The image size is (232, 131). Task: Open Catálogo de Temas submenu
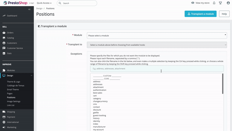click(16, 85)
